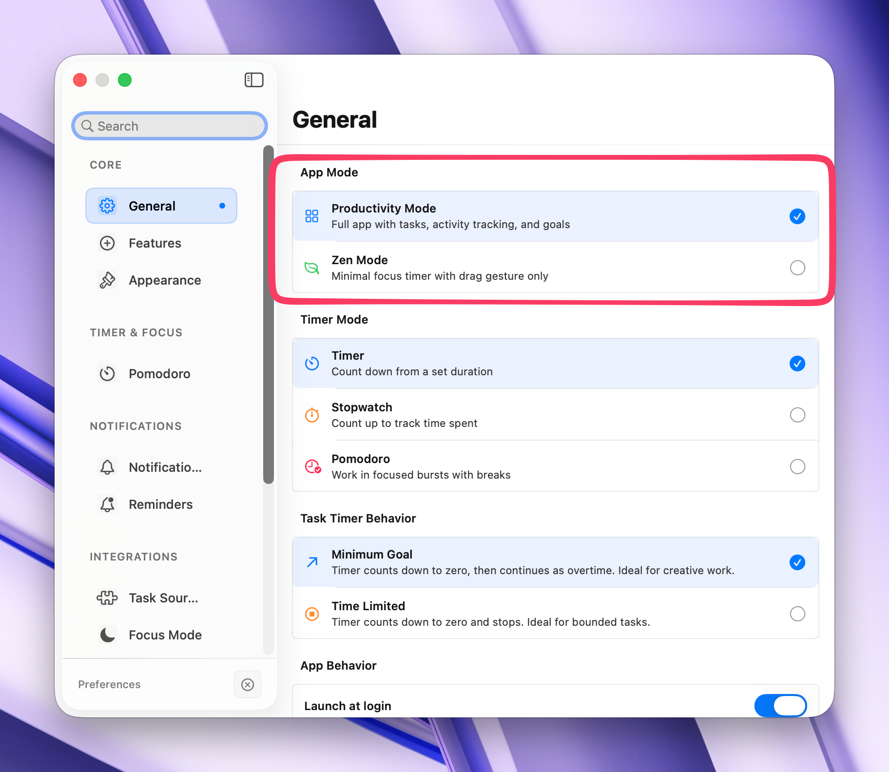Toggle the sidebar panel icon

(x=253, y=80)
